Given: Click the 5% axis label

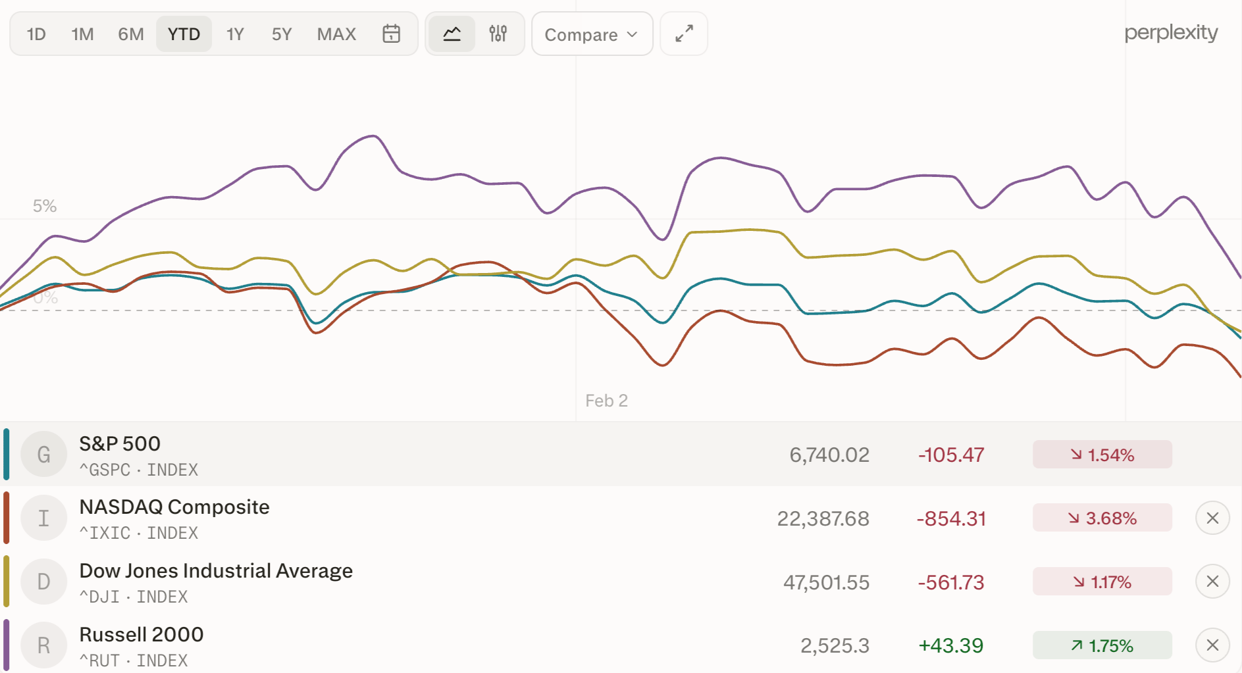Looking at the screenshot, I should (x=45, y=206).
